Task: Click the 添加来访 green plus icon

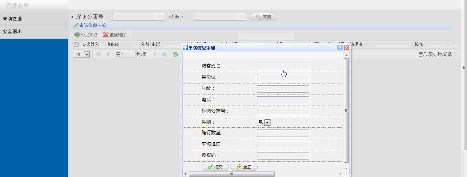Action: click(77, 35)
